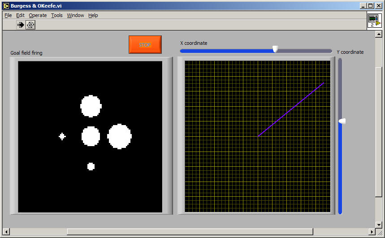Image resolution: width=385 pixels, height=238 pixels.
Task: Click the Run arrow toolbar icon
Action: point(21,25)
